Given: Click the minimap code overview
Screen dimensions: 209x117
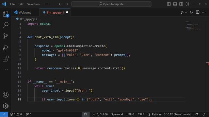Looking at the screenshot, I should click(193, 25).
